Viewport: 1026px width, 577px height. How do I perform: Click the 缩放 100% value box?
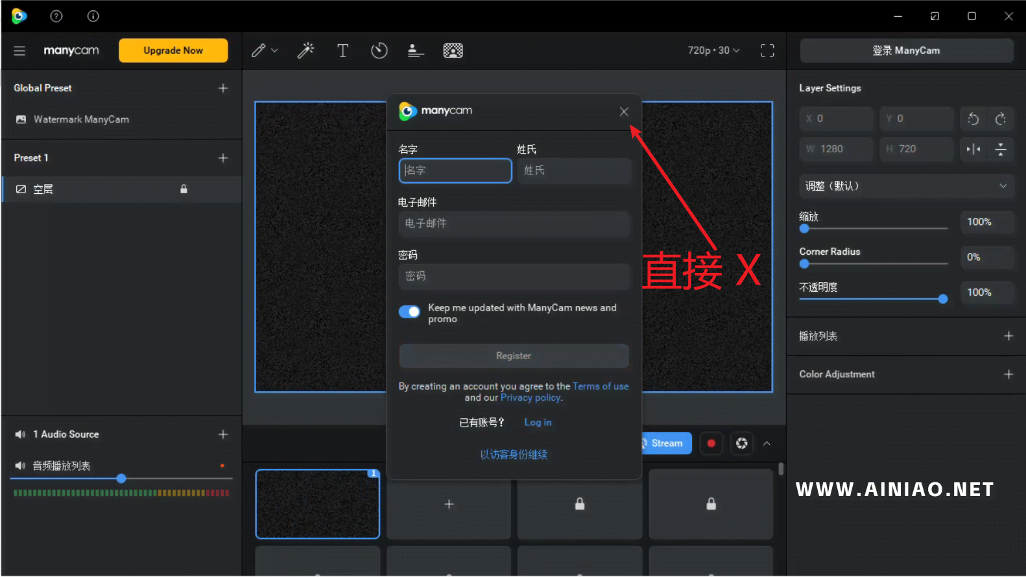pos(986,222)
